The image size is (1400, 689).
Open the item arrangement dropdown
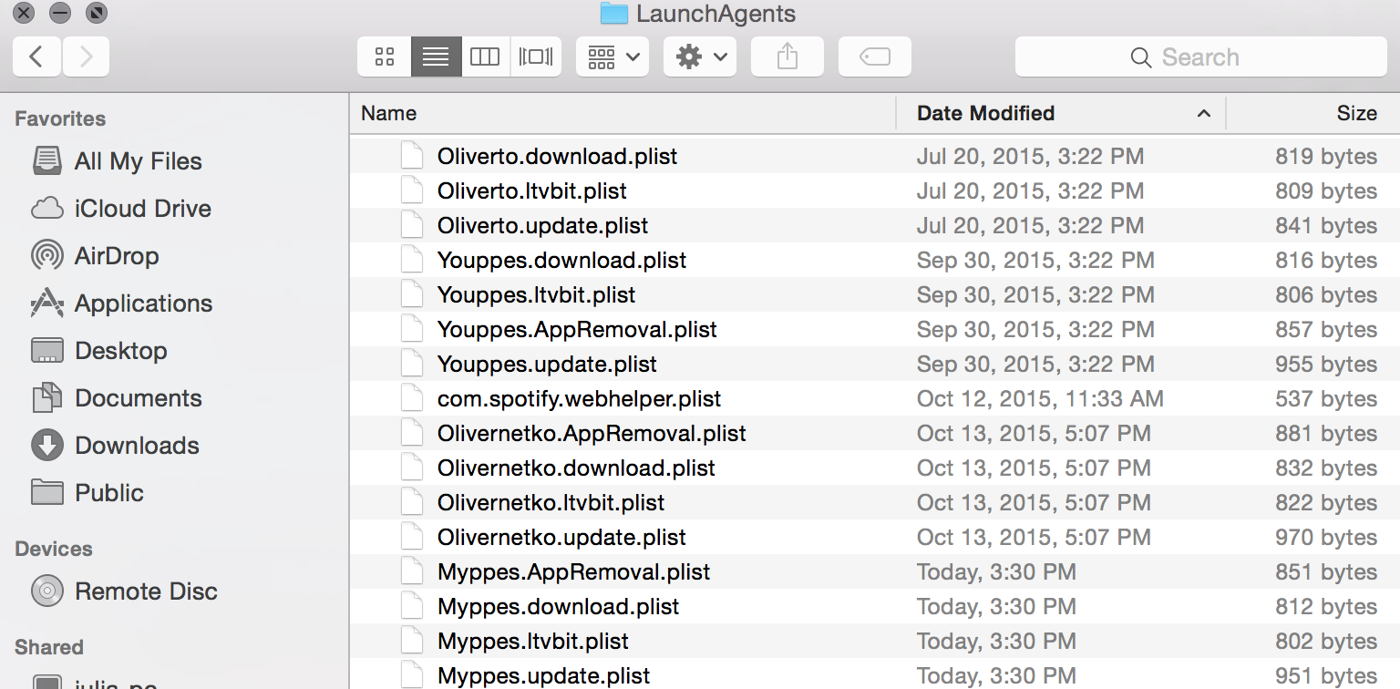pos(612,57)
